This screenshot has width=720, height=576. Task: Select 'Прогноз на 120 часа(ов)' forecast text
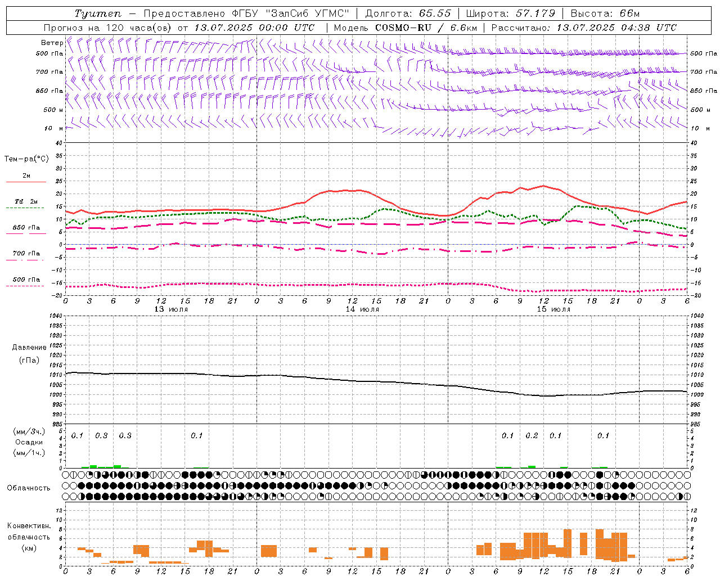(108, 28)
